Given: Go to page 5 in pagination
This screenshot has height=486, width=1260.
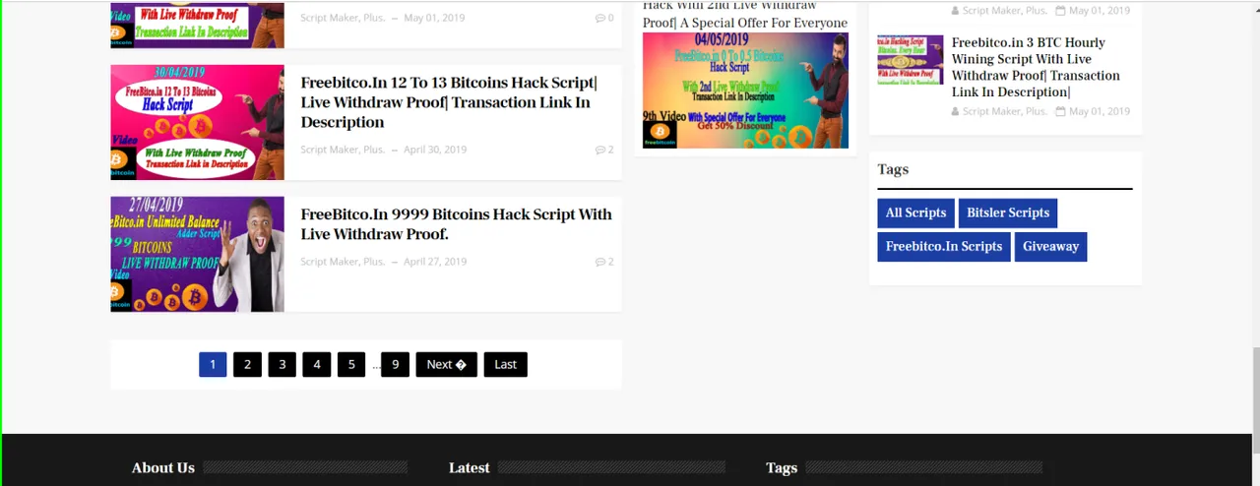Looking at the screenshot, I should pyautogui.click(x=351, y=364).
